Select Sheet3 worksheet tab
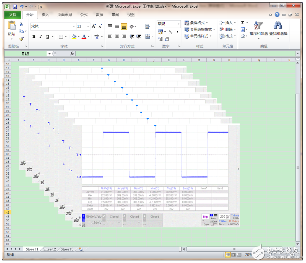306x263 pixels. (x=67, y=249)
